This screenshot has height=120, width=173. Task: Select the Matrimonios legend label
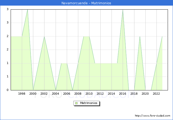(x=89, y=103)
